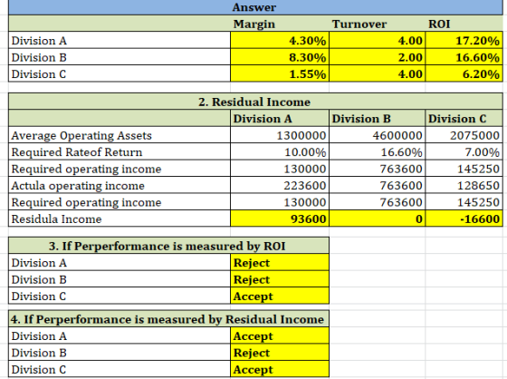This screenshot has width=507, height=379.
Task: Select Division A Reject cell under ROI section
Action: [x=280, y=263]
